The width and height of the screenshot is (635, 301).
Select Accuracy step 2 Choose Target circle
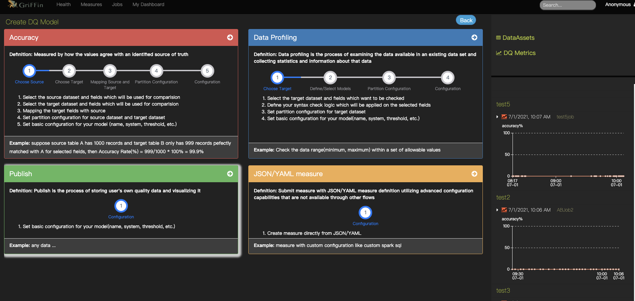pyautogui.click(x=69, y=71)
